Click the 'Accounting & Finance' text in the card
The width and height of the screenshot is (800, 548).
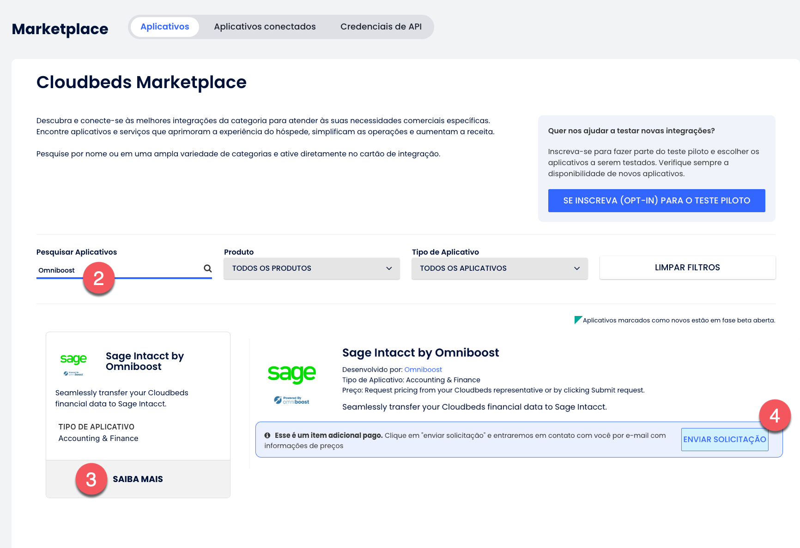(98, 438)
